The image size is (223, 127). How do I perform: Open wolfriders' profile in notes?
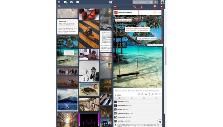pos(121,121)
